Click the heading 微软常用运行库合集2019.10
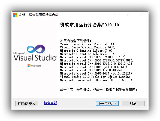Image resolution: width=160 pixels, height=121 pixels. point(89,25)
